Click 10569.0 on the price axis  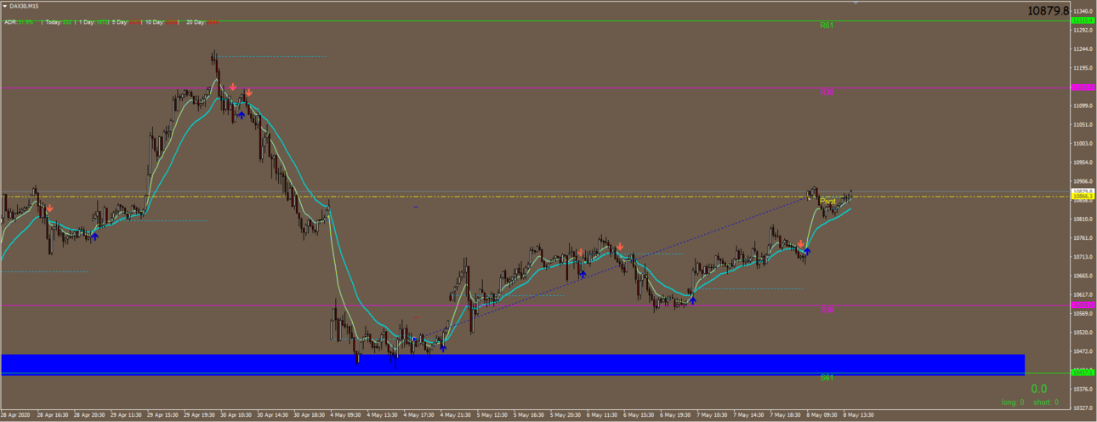[1083, 313]
